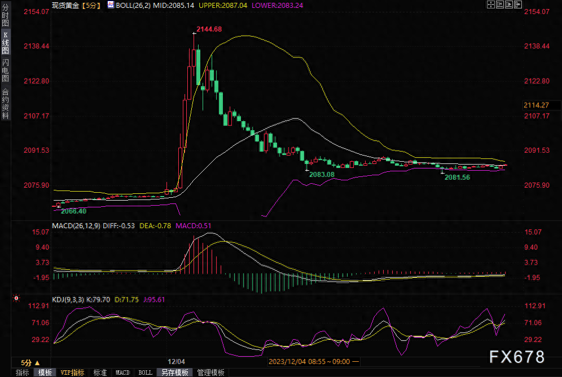Image resolution: width=562 pixels, height=377 pixels.
Task: Expand the 5分 timeframe selector
Action: [x=26, y=364]
